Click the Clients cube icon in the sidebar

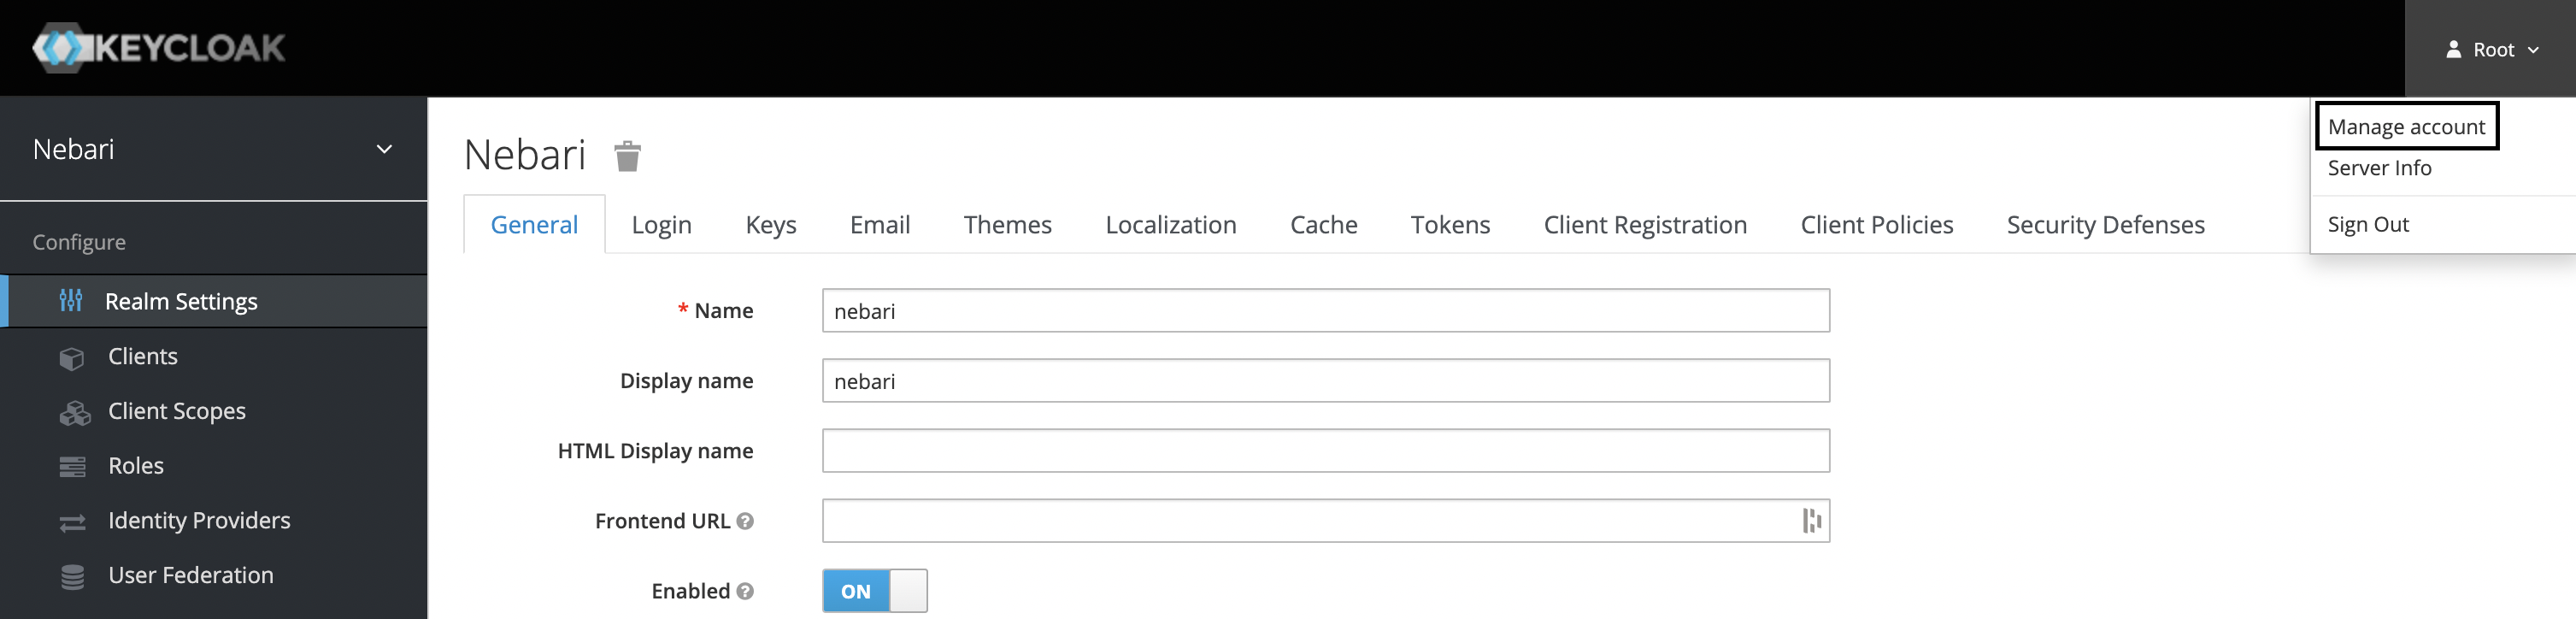pos(73,356)
